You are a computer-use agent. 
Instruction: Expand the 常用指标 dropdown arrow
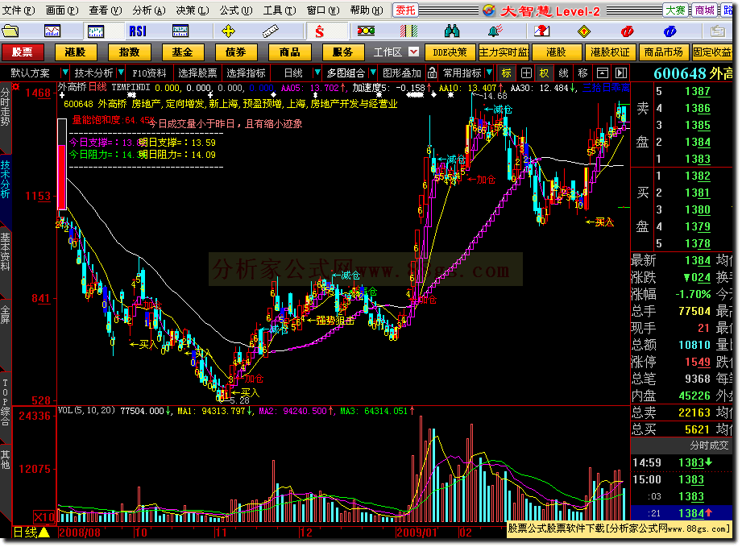tap(489, 73)
